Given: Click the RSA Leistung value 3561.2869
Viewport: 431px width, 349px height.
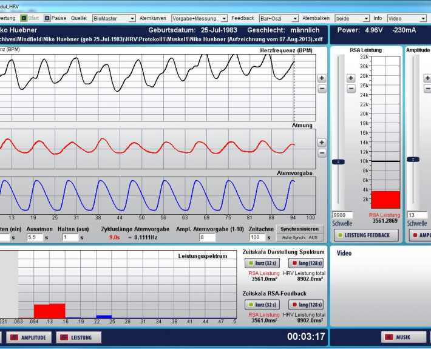Looking at the screenshot, I should coord(385,221).
